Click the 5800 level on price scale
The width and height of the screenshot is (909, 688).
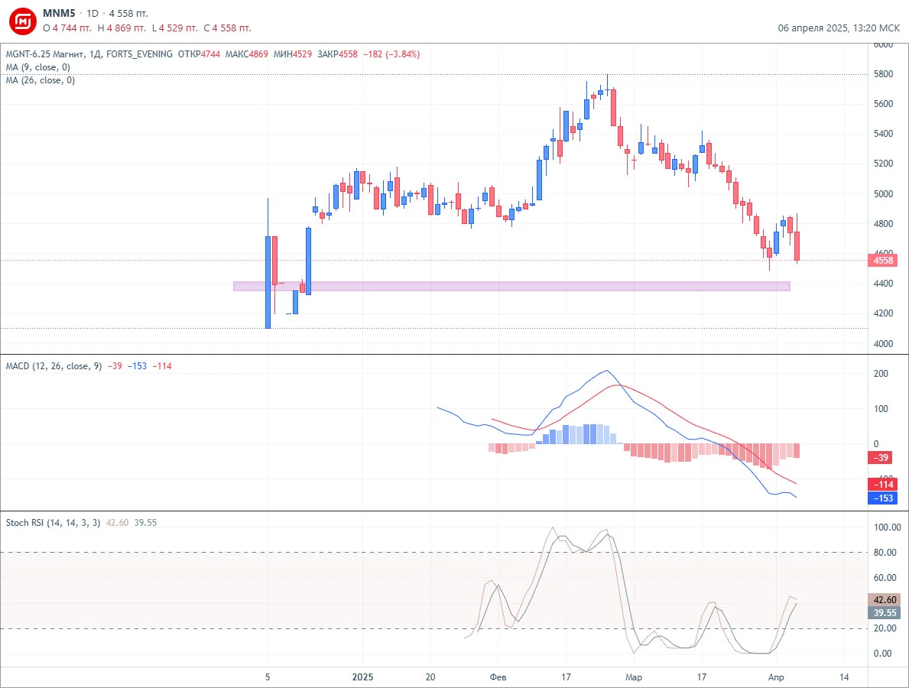883,74
